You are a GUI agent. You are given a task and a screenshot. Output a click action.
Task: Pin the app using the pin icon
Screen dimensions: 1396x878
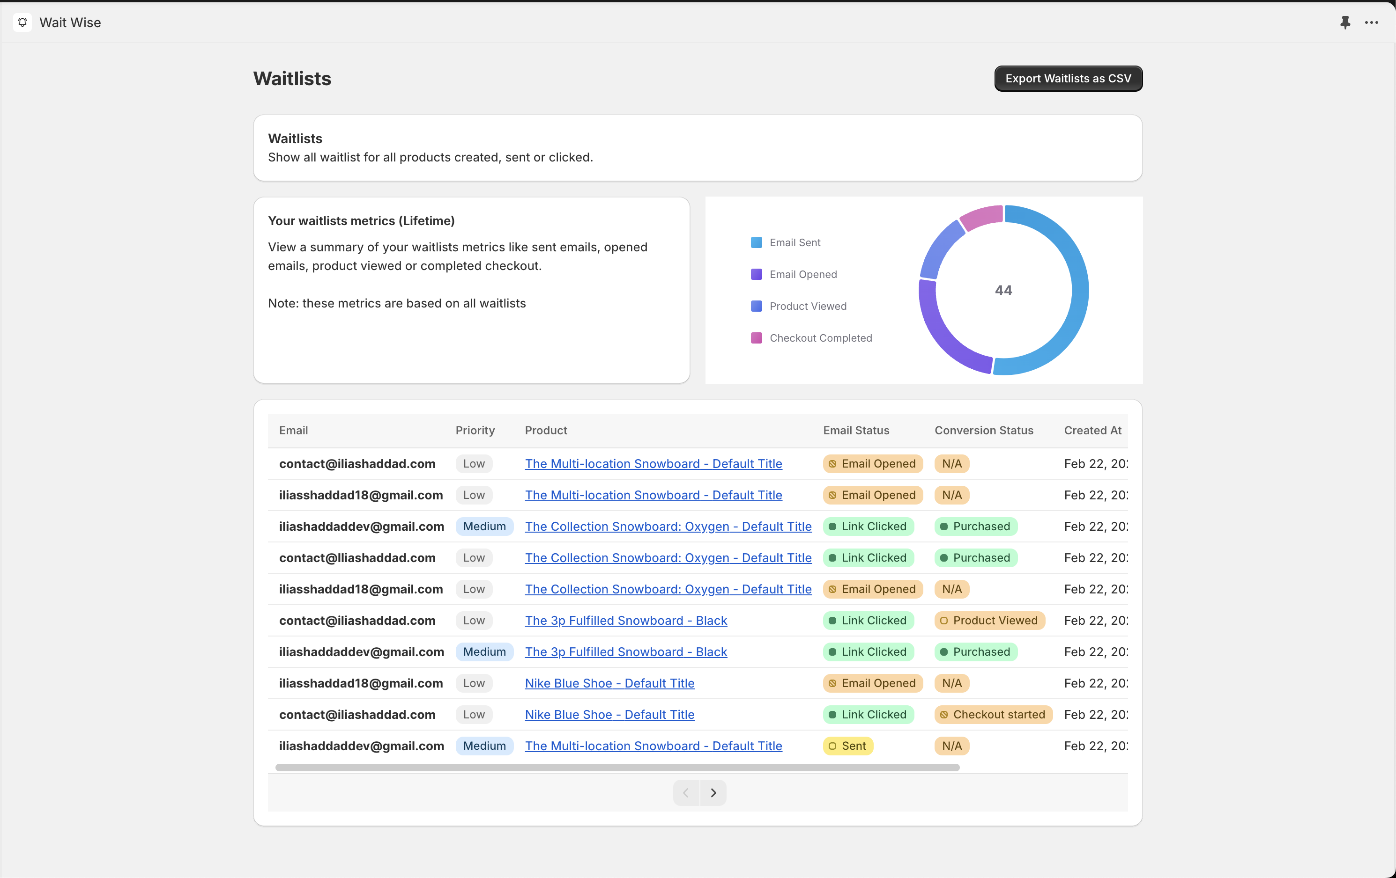(x=1345, y=22)
